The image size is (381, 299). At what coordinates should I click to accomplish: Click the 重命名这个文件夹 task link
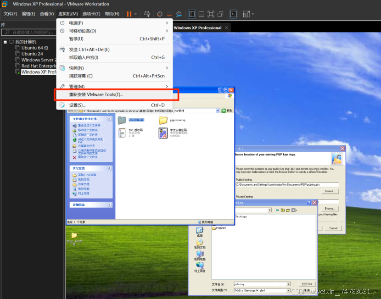[x=89, y=126]
